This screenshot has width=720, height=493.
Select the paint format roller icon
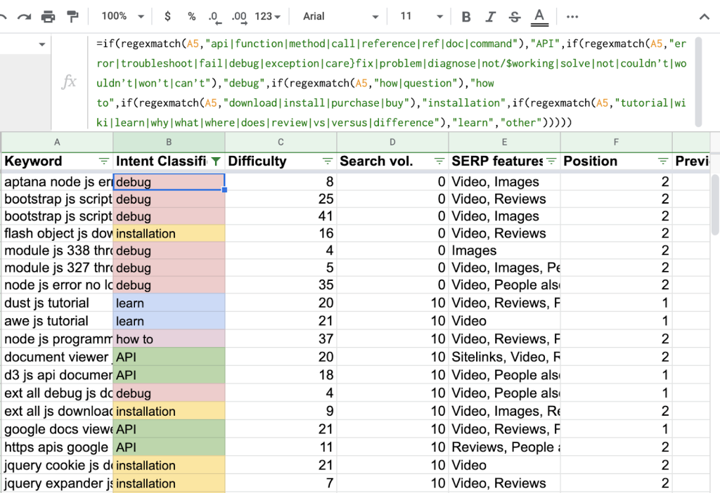(72, 17)
